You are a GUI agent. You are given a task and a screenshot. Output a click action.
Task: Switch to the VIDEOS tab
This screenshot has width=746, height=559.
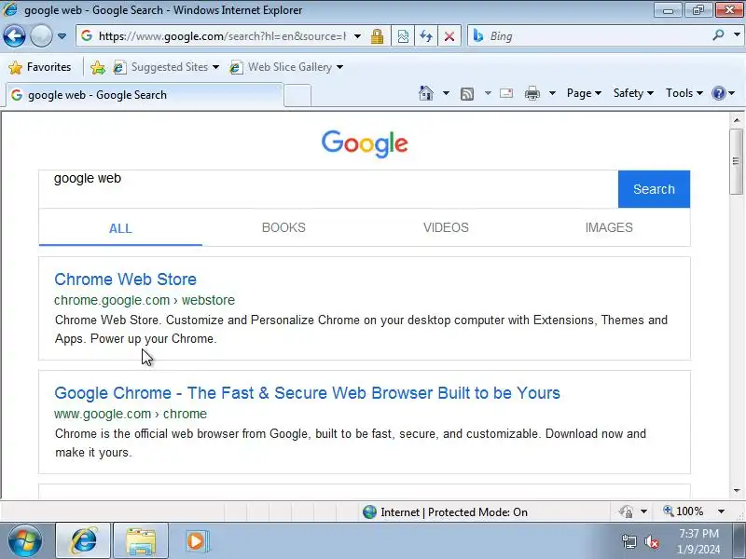pos(446,227)
